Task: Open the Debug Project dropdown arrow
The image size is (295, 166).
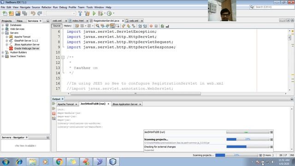Action: tap(105, 13)
